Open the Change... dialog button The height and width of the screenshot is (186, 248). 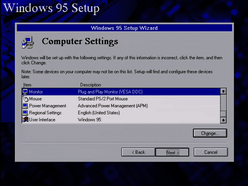210,133
